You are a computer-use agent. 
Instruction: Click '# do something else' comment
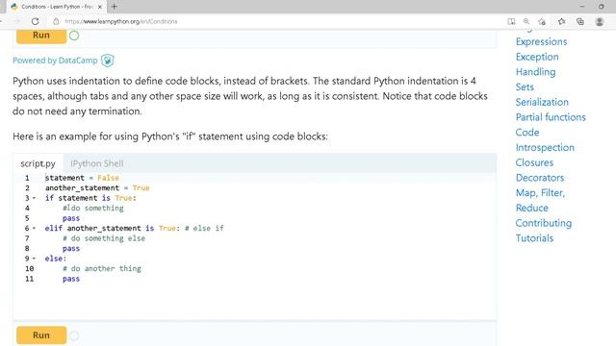[x=104, y=238]
